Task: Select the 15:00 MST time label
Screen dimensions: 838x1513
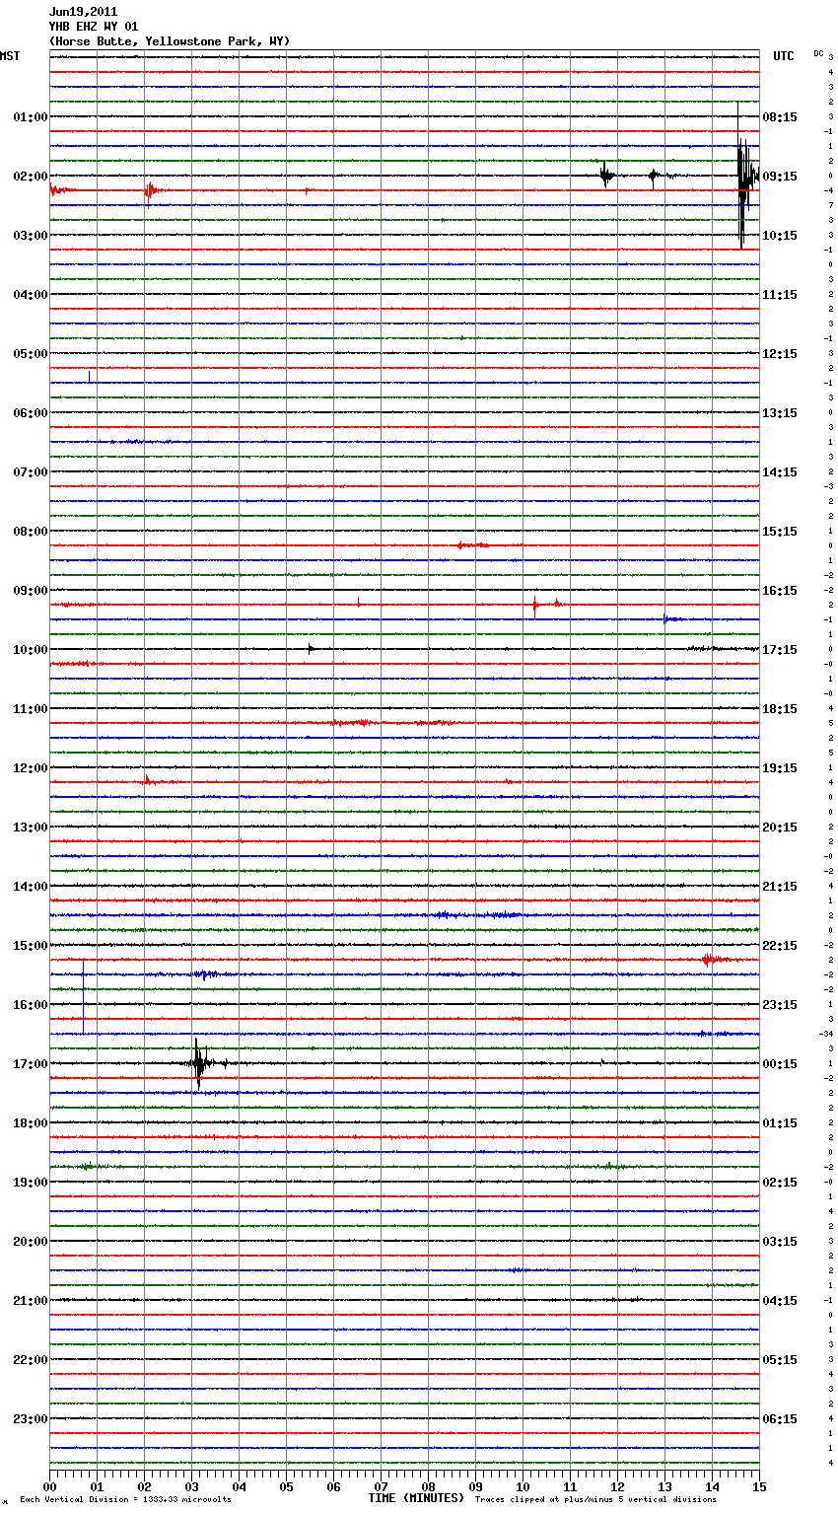Action: [x=30, y=946]
